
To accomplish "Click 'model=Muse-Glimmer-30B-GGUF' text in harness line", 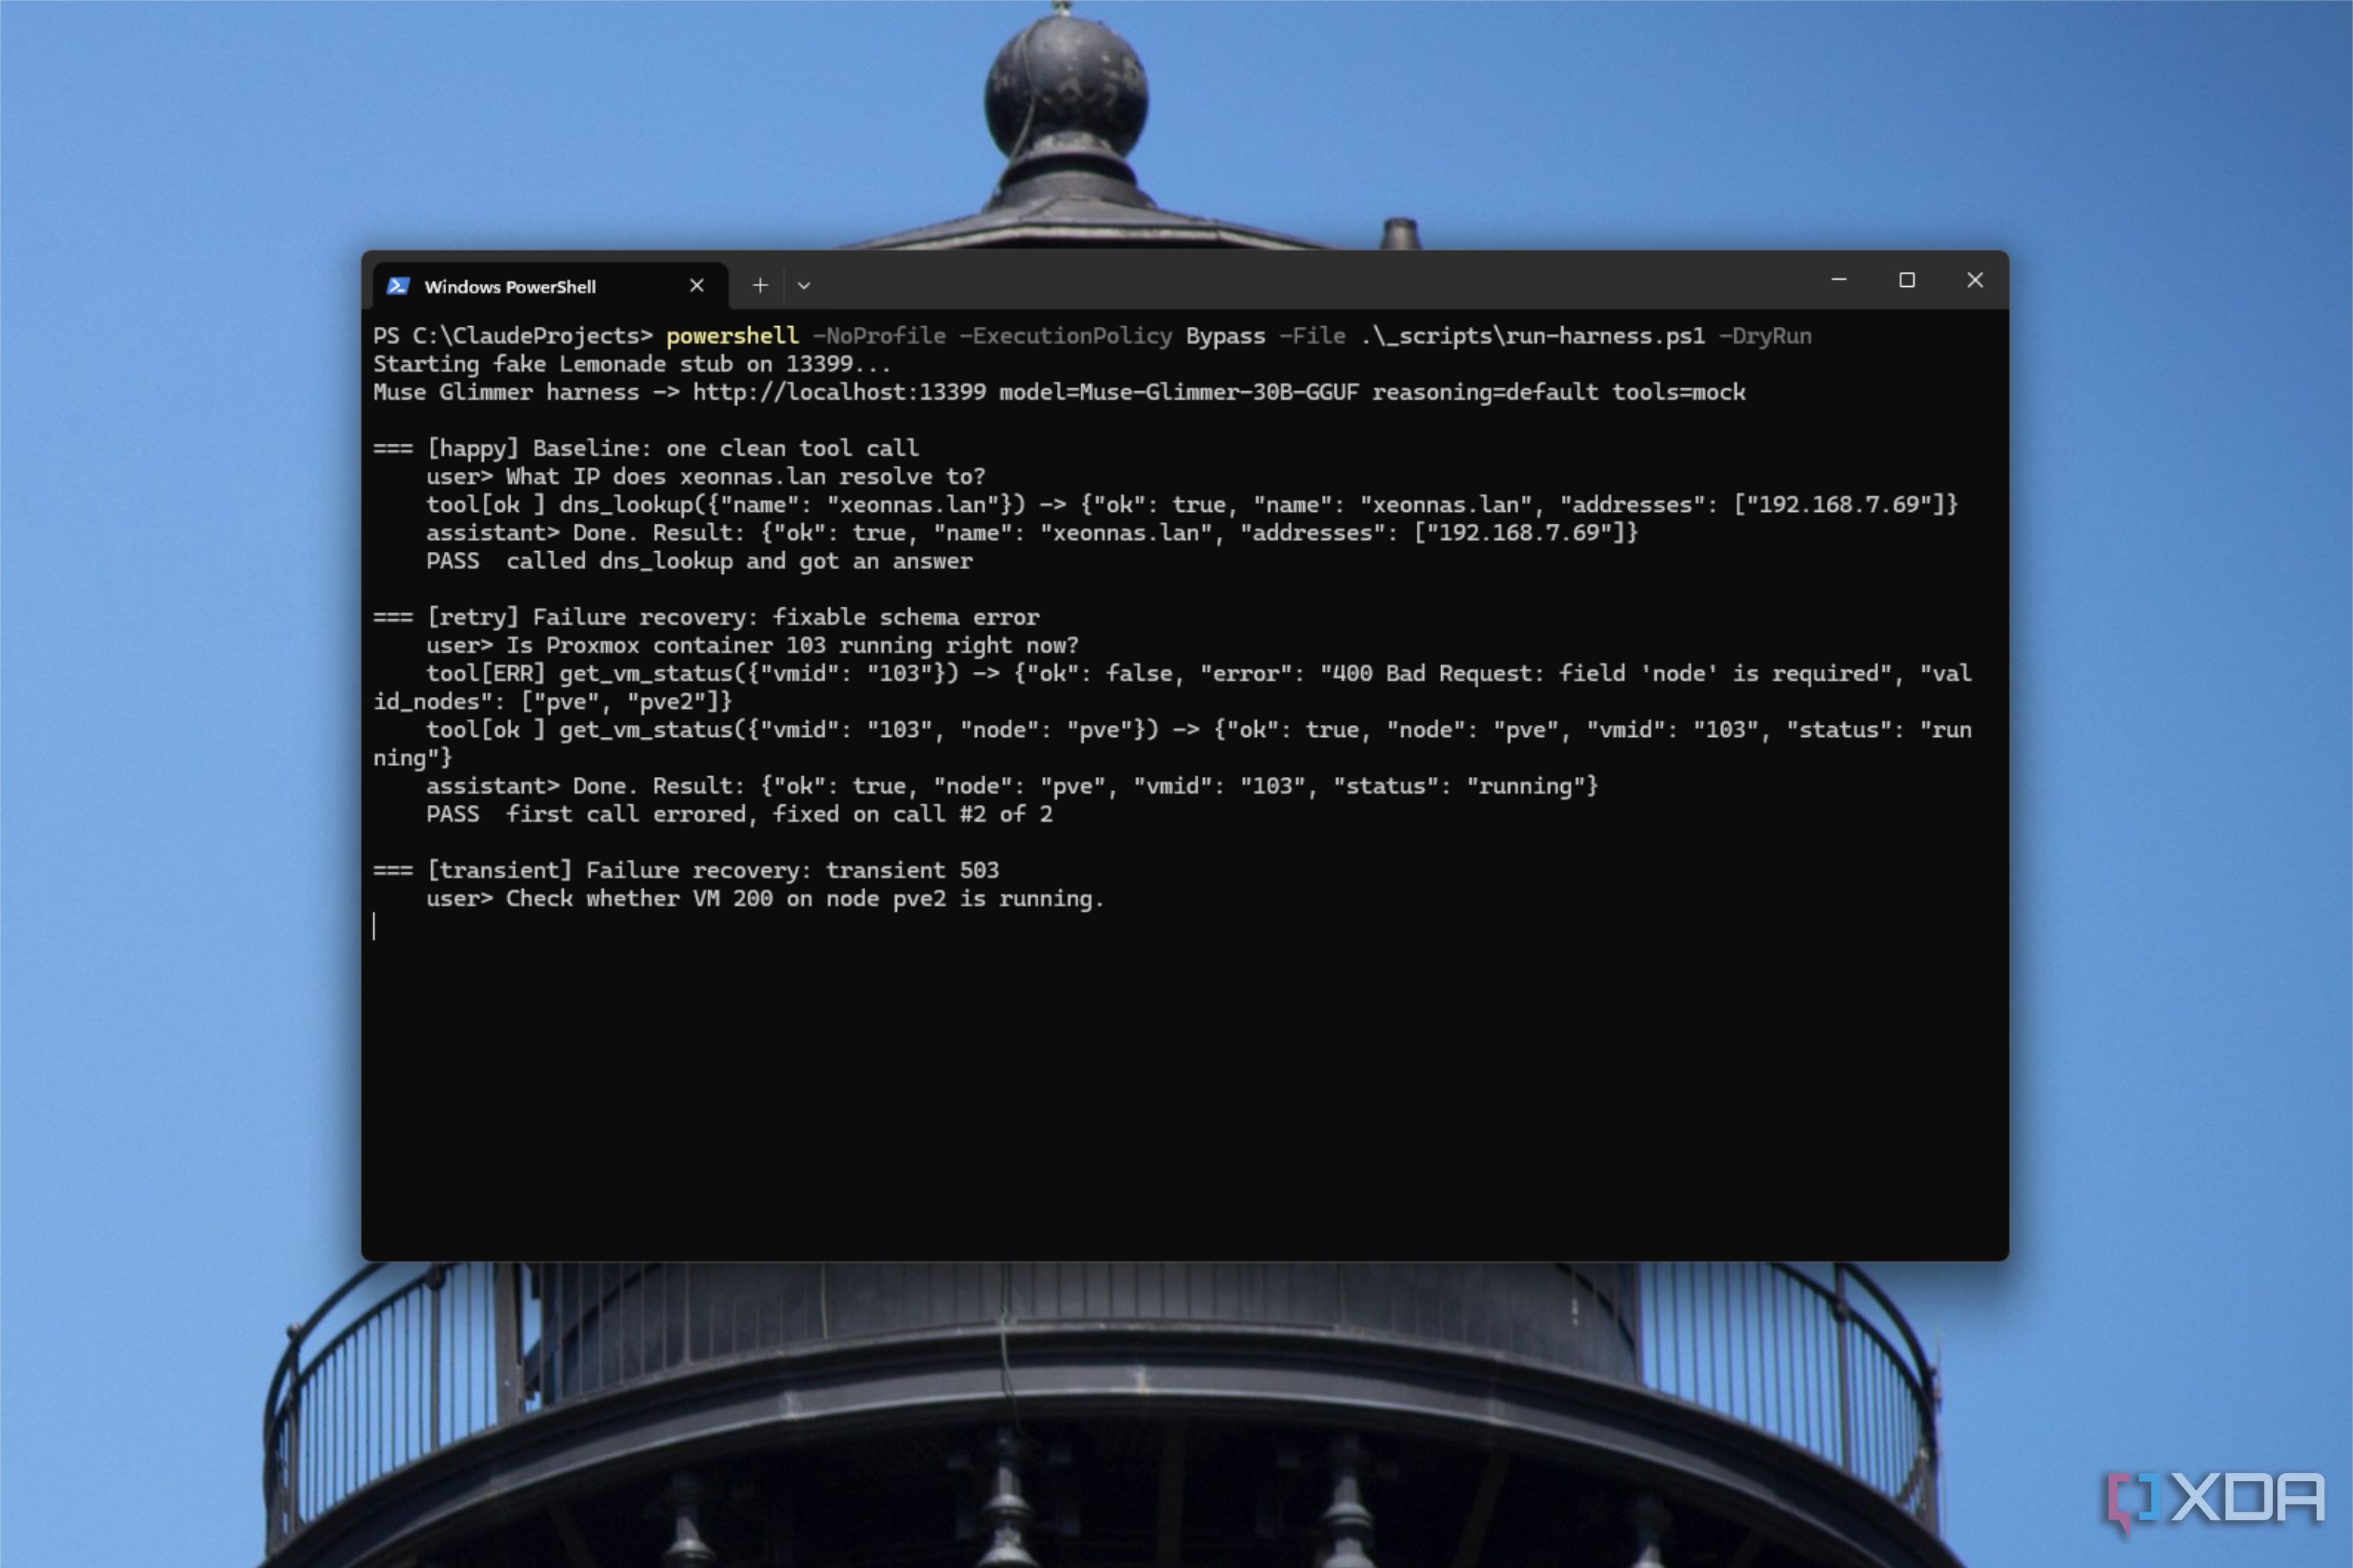I will coord(1179,392).
